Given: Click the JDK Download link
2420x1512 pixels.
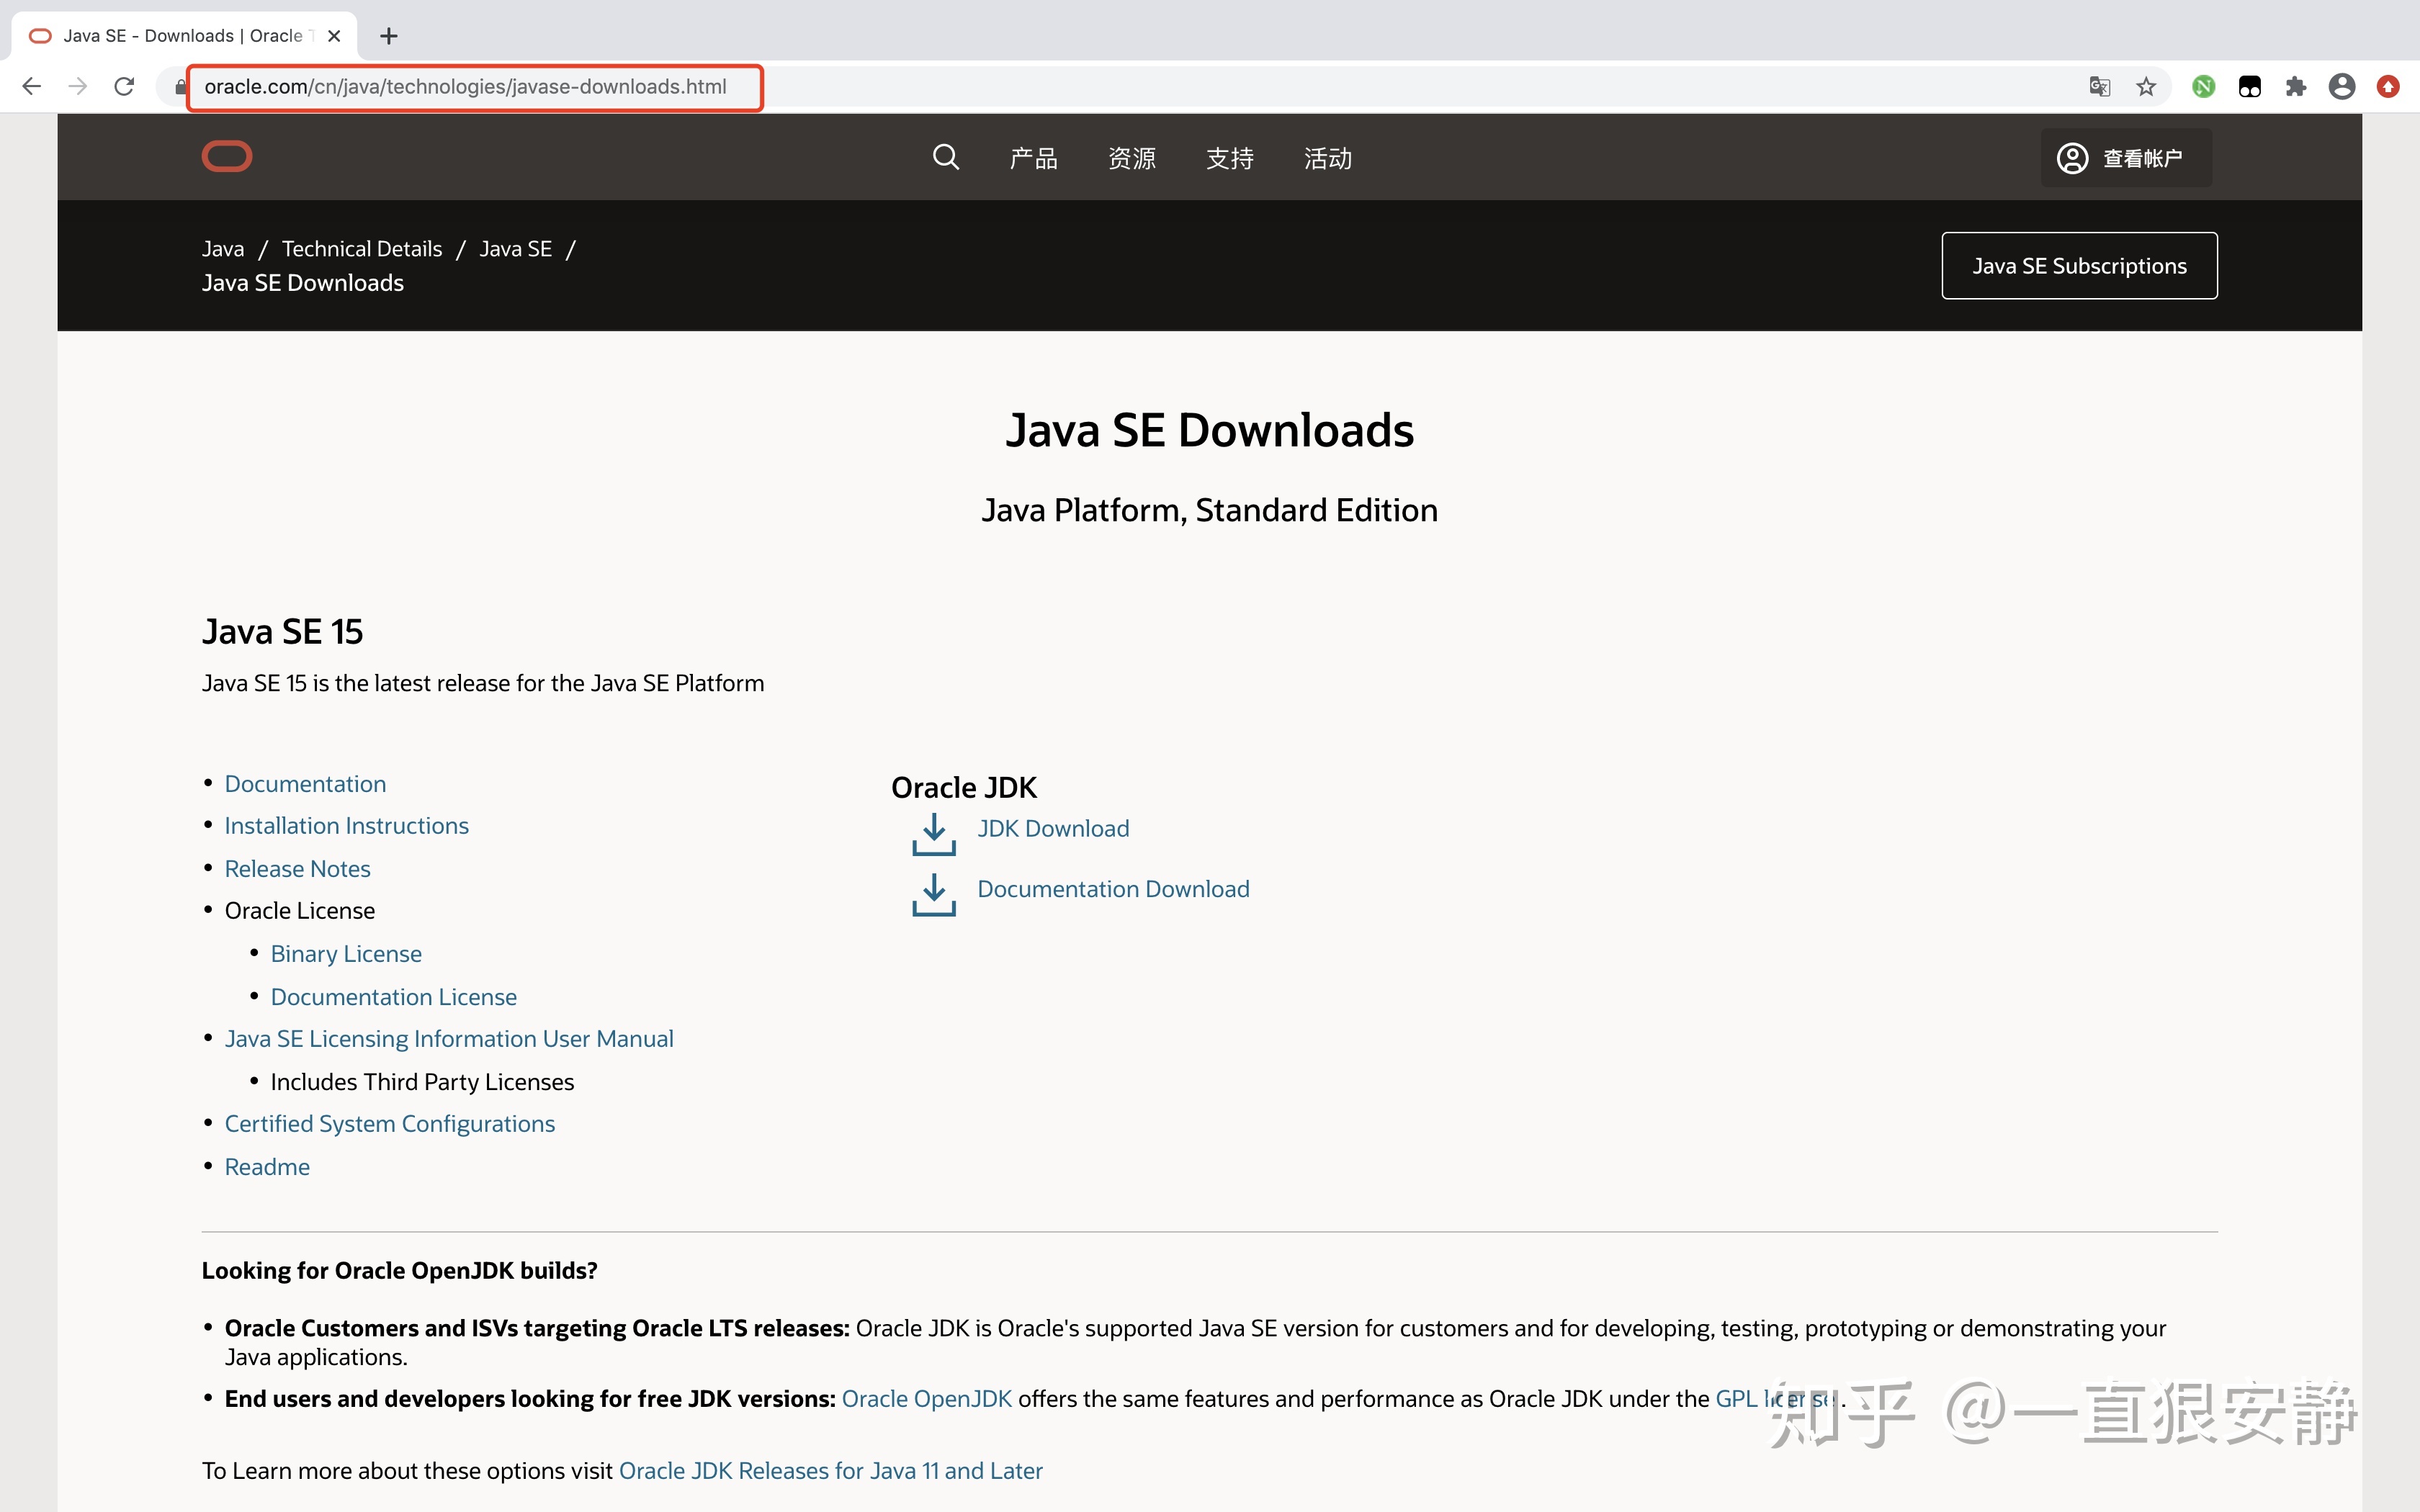Looking at the screenshot, I should 1053,829.
